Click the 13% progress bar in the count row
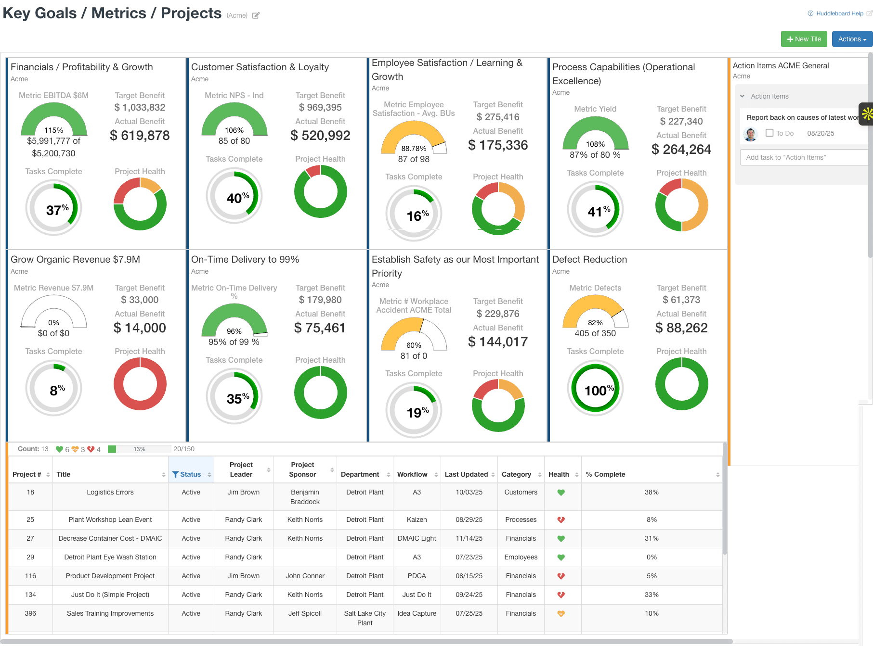Screen dimensions: 873x646 click(140, 449)
